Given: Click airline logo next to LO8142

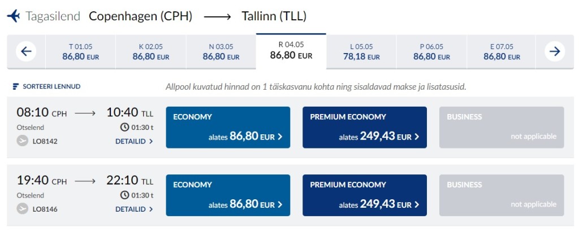Looking at the screenshot, I should [x=23, y=141].
